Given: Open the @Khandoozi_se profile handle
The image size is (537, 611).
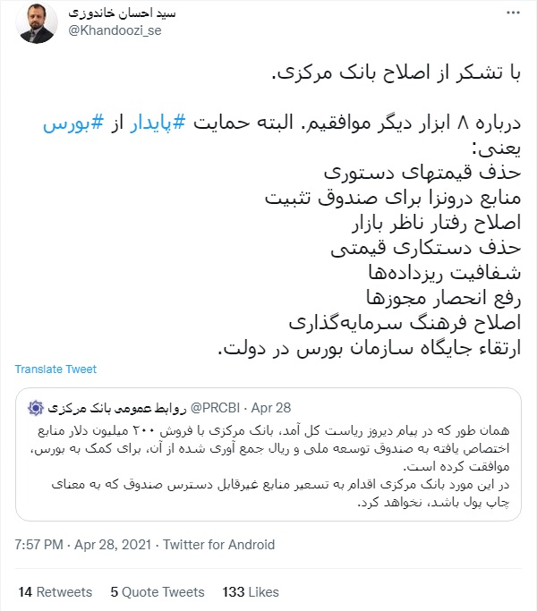Looking at the screenshot, I should [x=115, y=30].
